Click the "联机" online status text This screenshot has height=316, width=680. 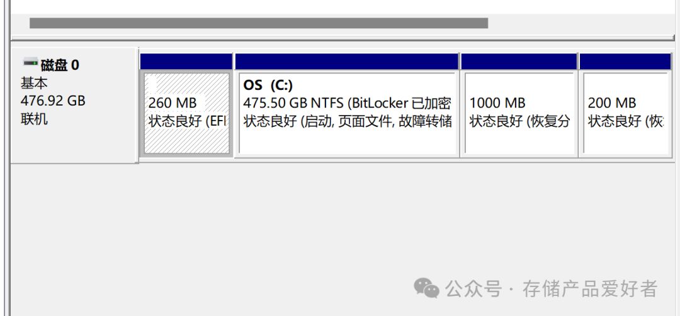pos(34,119)
